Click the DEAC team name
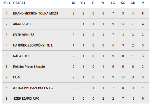 click(x=17, y=77)
